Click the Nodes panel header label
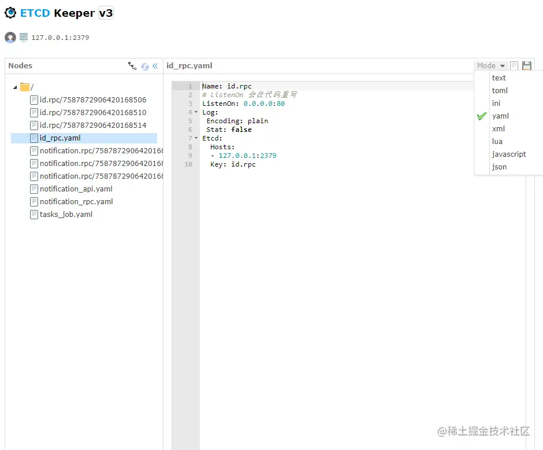543x450 pixels. (20, 65)
